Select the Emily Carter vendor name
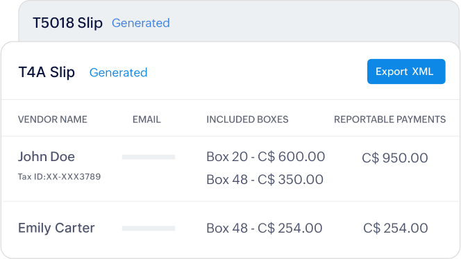Image resolution: width=461 pixels, height=259 pixels. tap(56, 228)
